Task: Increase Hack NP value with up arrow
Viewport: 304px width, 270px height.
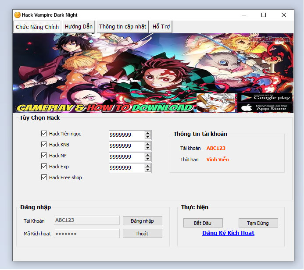Action: [148, 155]
